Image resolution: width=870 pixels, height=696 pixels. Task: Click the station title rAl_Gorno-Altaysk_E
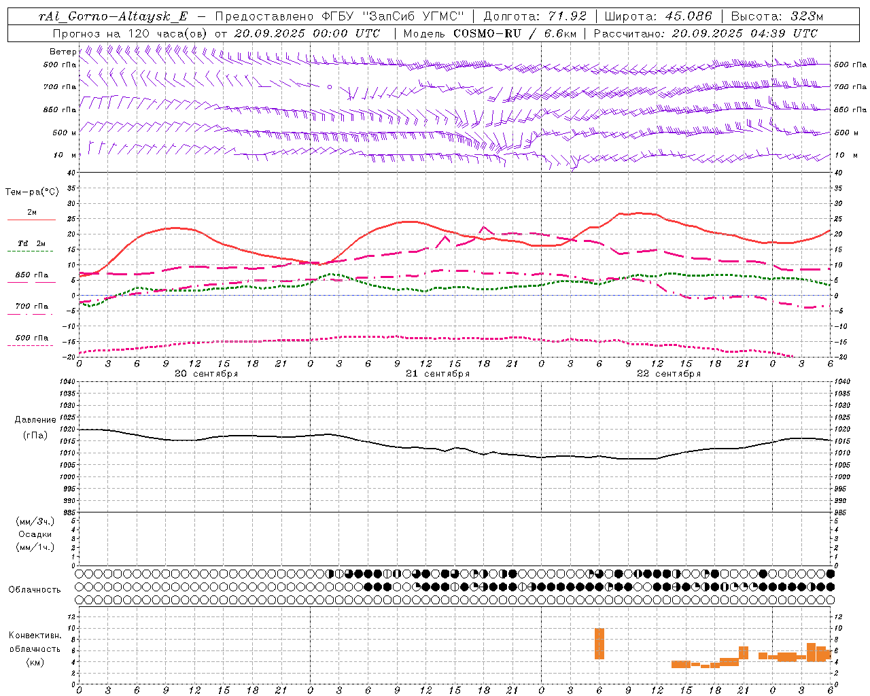[x=113, y=16]
